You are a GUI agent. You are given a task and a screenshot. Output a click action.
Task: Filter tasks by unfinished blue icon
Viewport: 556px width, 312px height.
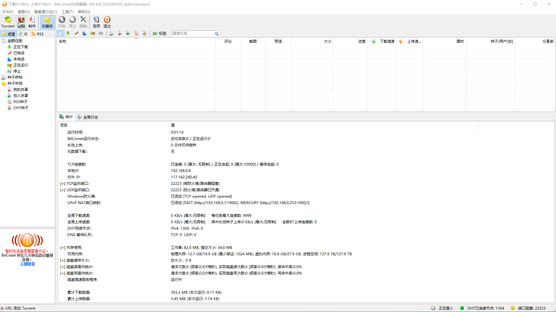coord(84,34)
